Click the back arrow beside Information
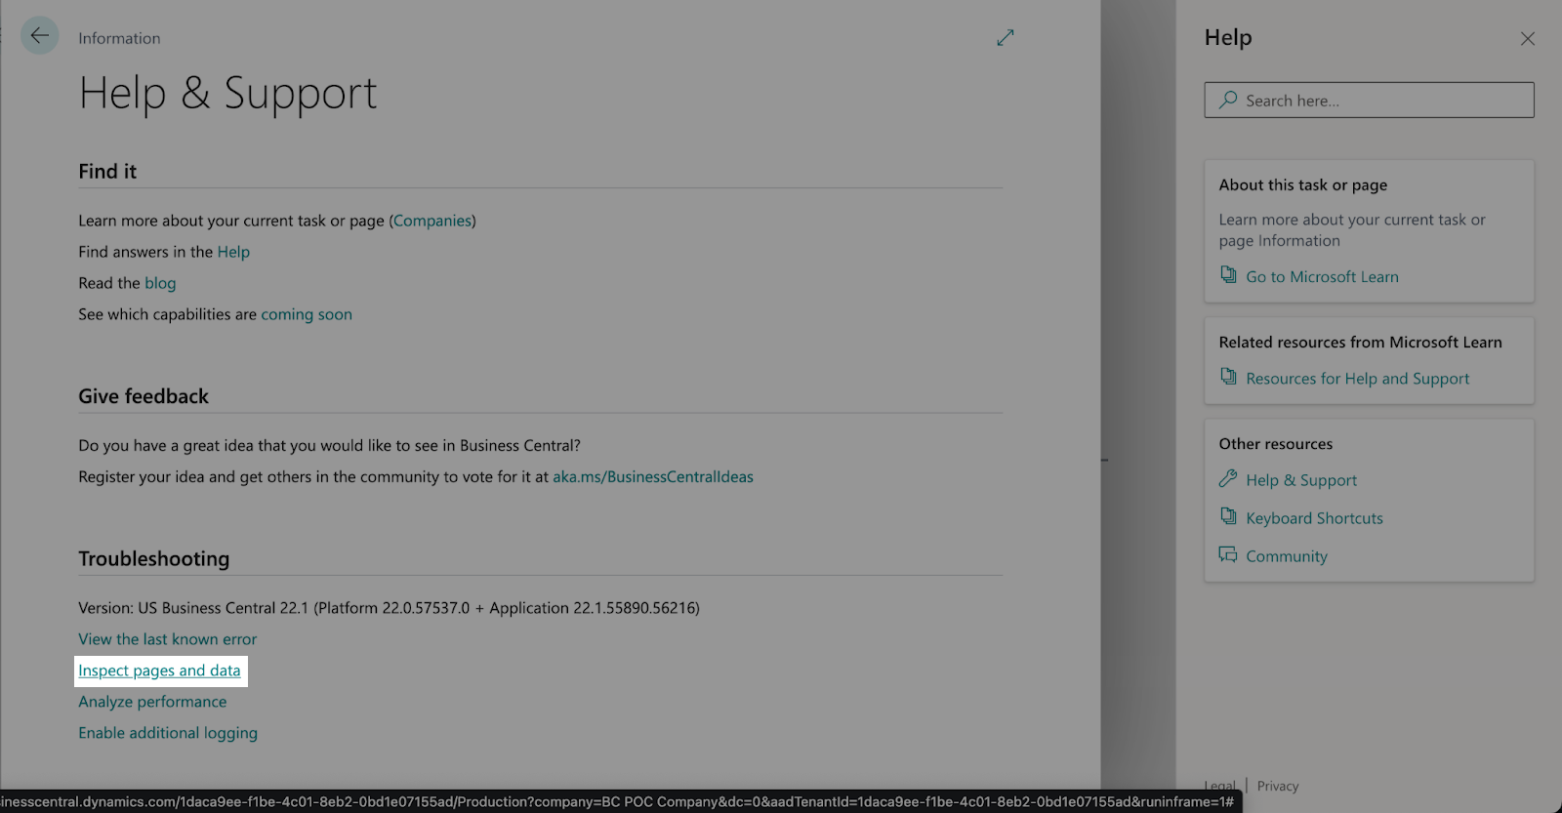Image resolution: width=1562 pixels, height=813 pixels. (x=39, y=36)
